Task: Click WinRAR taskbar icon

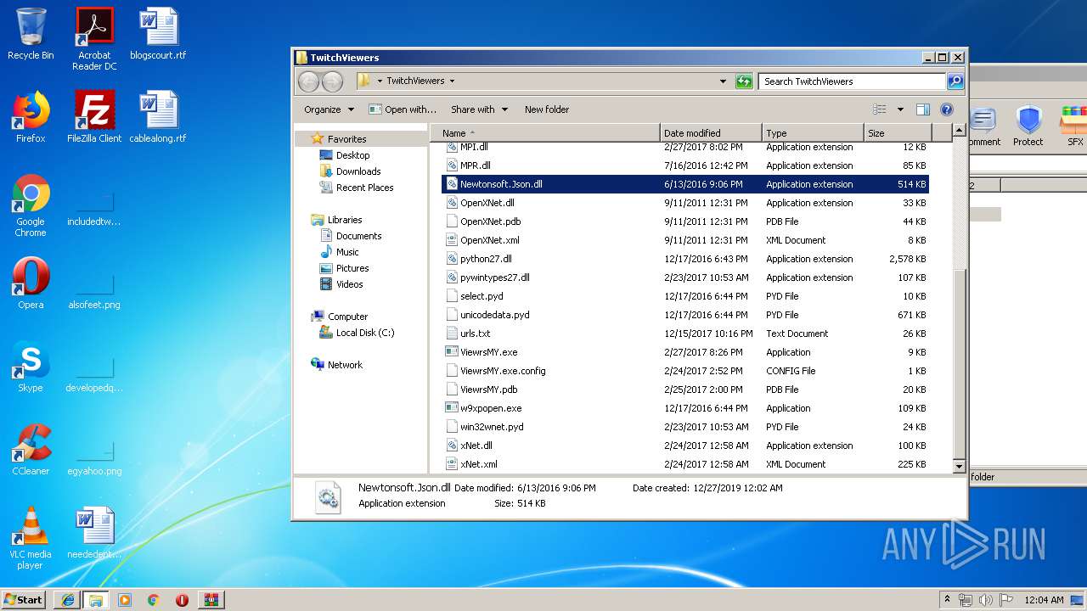Action: point(211,600)
